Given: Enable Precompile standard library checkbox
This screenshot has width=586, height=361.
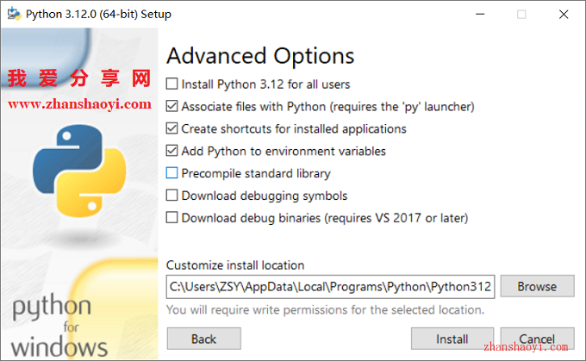Looking at the screenshot, I should pos(171,173).
